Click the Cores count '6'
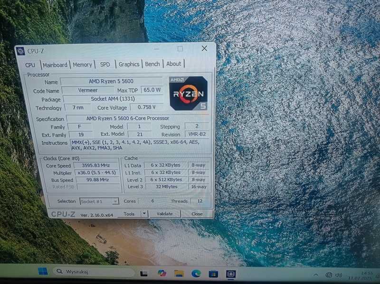This screenshot has width=380, height=284. 152,201
